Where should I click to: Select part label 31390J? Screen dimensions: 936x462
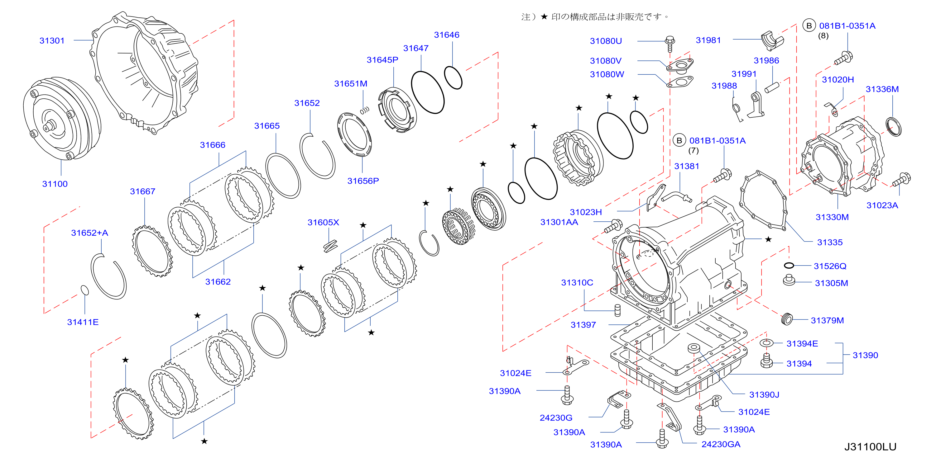coord(764,394)
